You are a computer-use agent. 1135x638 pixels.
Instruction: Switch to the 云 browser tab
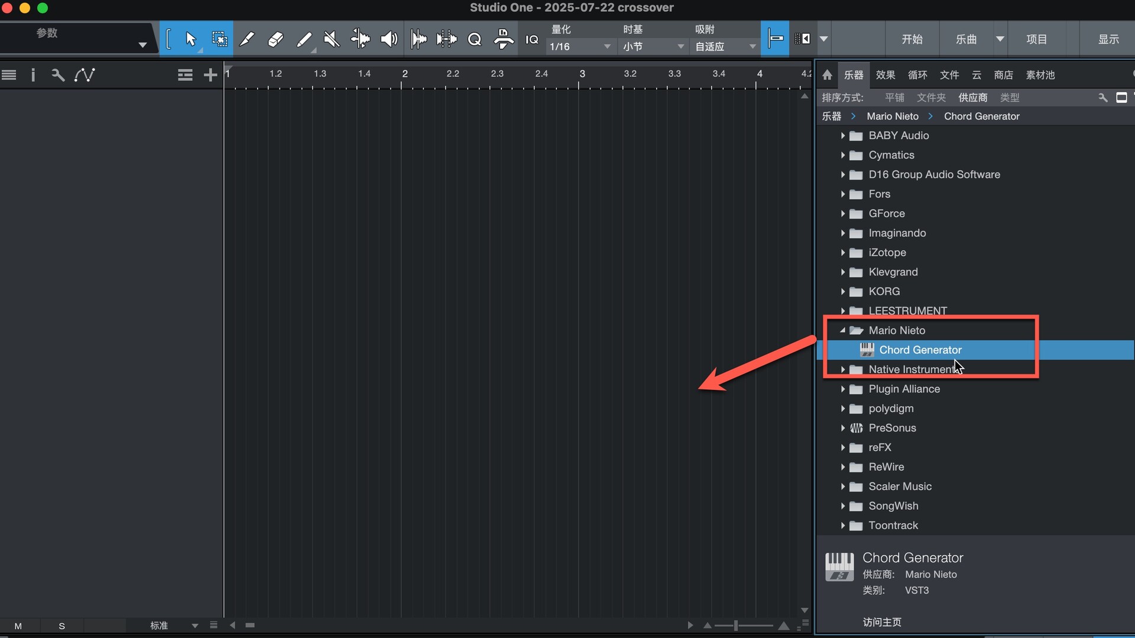pyautogui.click(x=977, y=75)
